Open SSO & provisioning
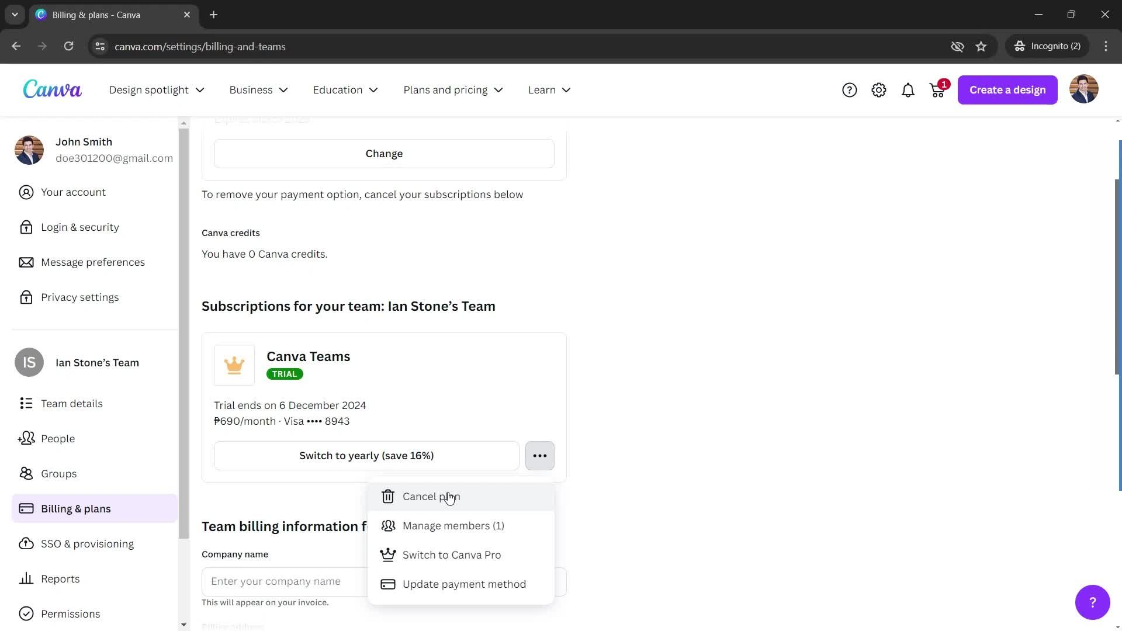The width and height of the screenshot is (1122, 631). 94,544
